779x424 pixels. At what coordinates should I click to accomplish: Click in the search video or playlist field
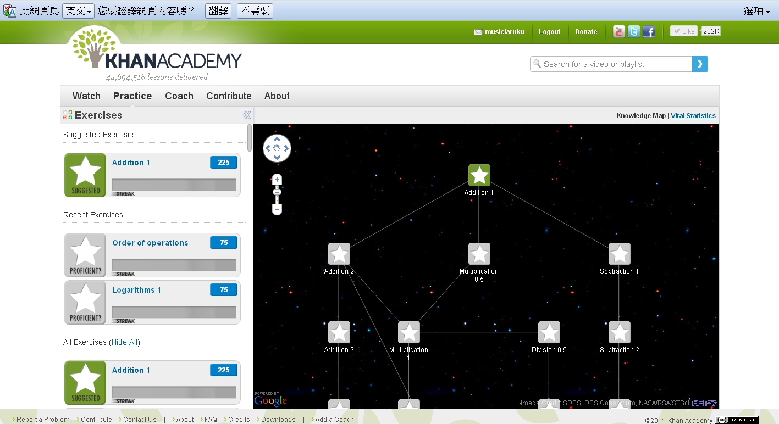pos(611,64)
